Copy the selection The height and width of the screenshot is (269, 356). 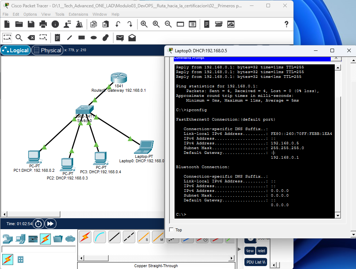[94, 24]
